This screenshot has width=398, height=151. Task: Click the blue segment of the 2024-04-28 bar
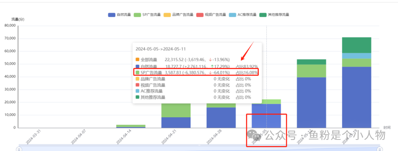click(x=221, y=118)
